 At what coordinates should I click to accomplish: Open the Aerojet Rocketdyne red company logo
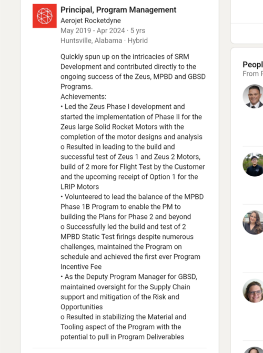point(45,16)
